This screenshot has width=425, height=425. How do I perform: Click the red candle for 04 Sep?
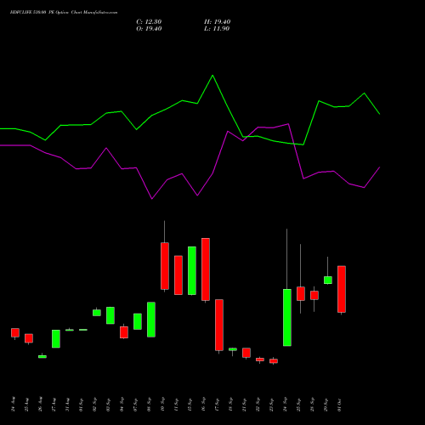pos(124,332)
